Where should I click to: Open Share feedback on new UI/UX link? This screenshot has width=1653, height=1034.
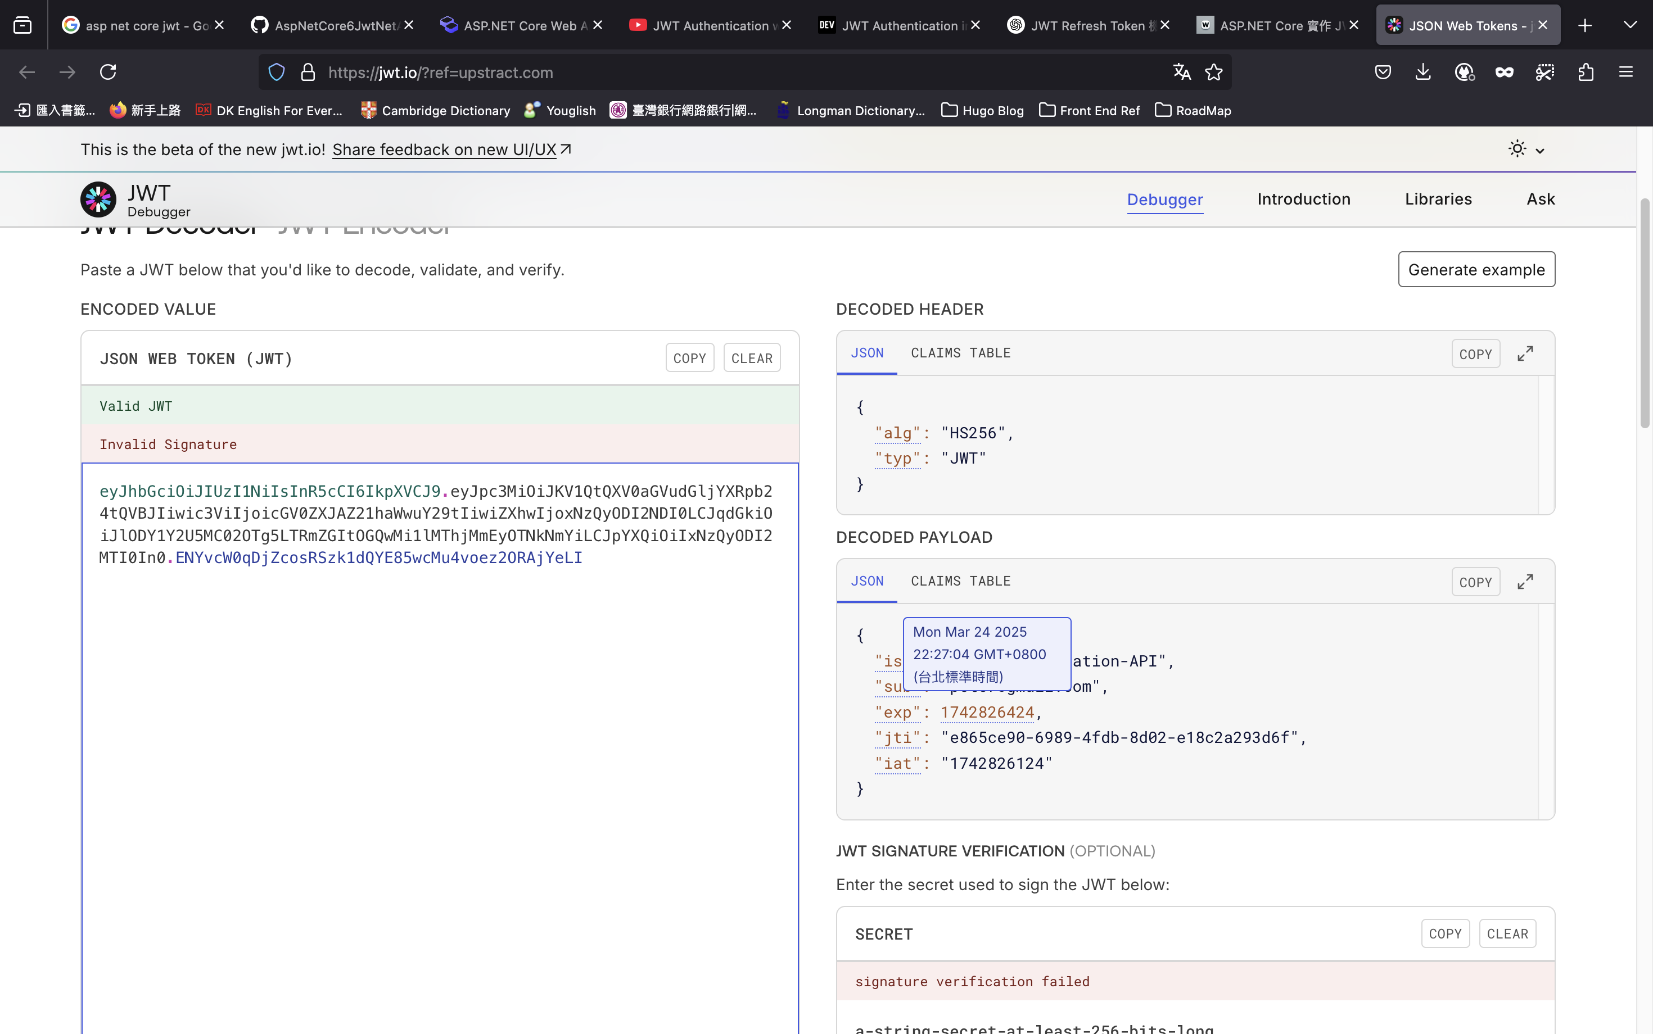click(445, 149)
